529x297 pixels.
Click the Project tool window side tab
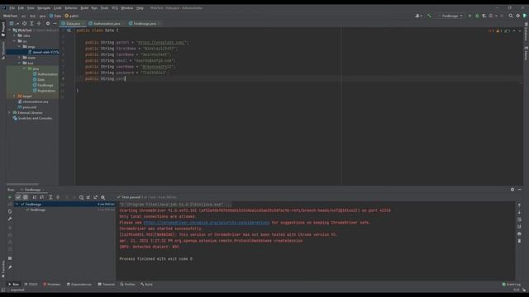(x=3, y=30)
